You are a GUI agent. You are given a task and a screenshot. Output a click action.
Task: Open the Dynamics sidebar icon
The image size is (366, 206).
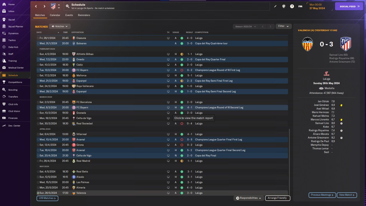pos(4,33)
